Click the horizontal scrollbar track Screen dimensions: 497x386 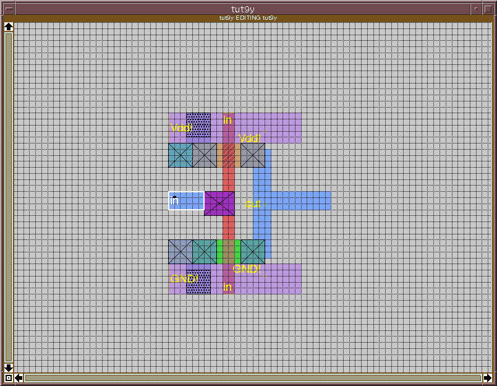click(253, 378)
